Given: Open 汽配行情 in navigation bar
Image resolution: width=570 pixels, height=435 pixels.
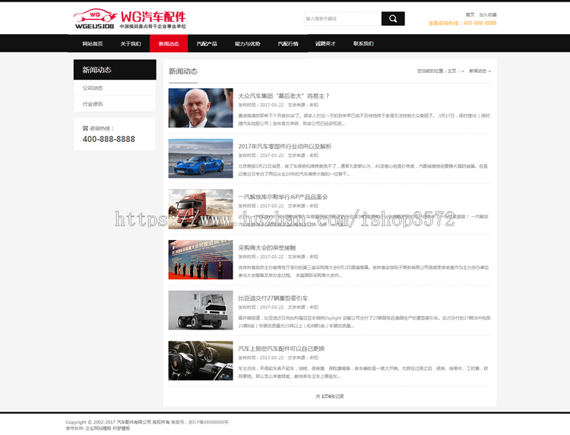Looking at the screenshot, I should pyautogui.click(x=288, y=43).
